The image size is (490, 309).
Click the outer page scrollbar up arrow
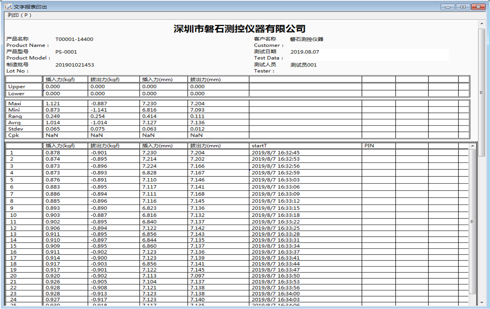click(x=482, y=24)
